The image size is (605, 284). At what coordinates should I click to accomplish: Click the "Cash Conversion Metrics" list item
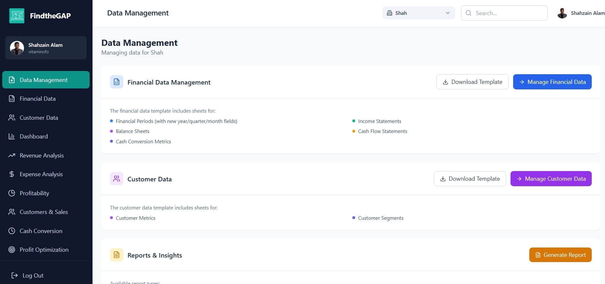[143, 141]
